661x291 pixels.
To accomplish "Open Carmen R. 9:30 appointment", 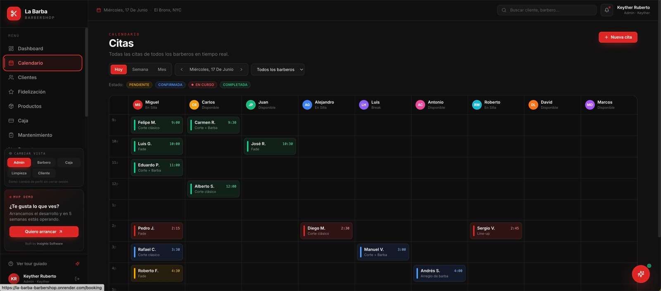I will click(x=214, y=125).
